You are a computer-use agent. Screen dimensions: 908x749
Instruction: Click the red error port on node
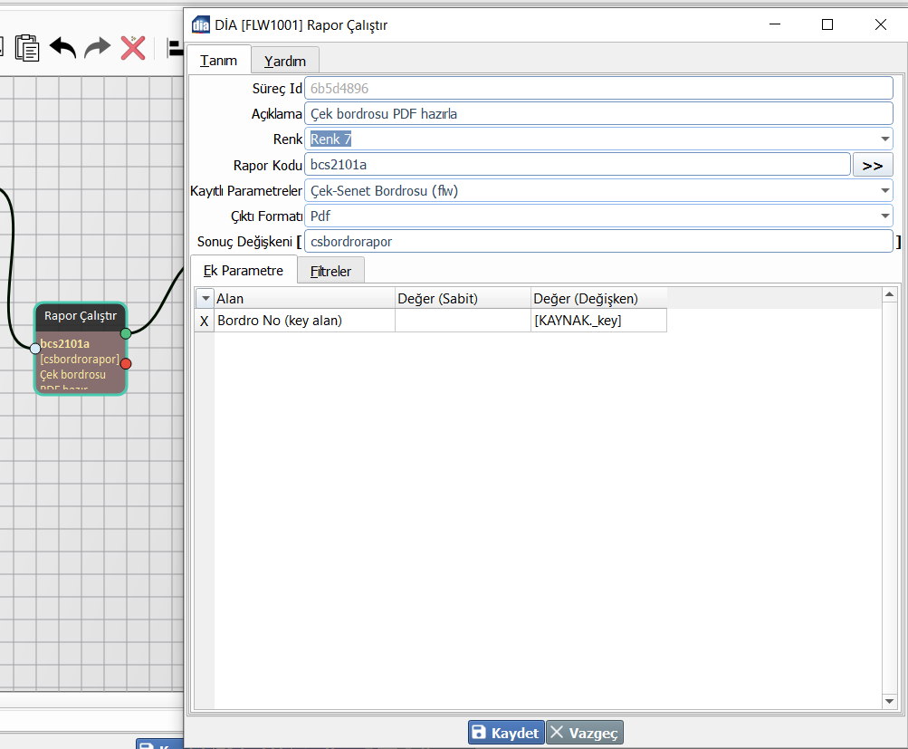[x=126, y=363]
